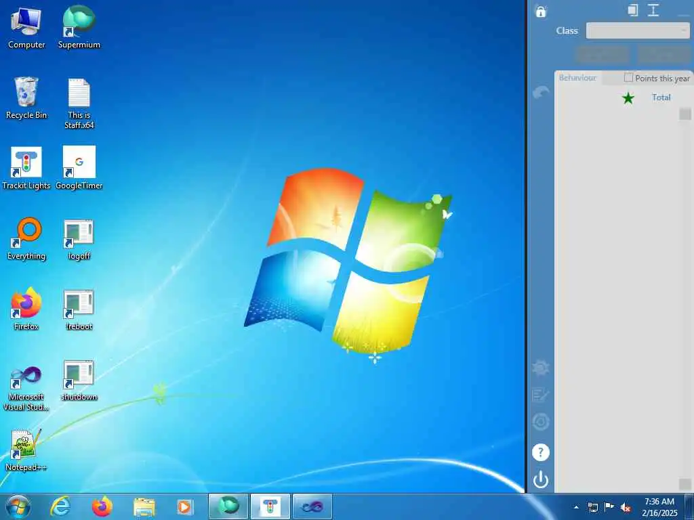The width and height of the screenshot is (694, 520).
Task: Click the padlock icon in Trackit panel
Action: coord(540,11)
